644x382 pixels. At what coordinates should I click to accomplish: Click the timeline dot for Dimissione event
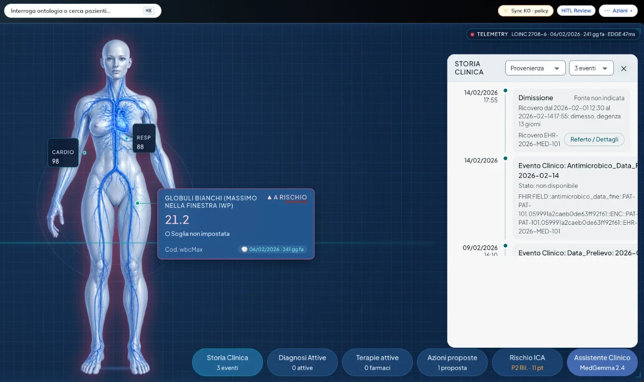point(505,90)
